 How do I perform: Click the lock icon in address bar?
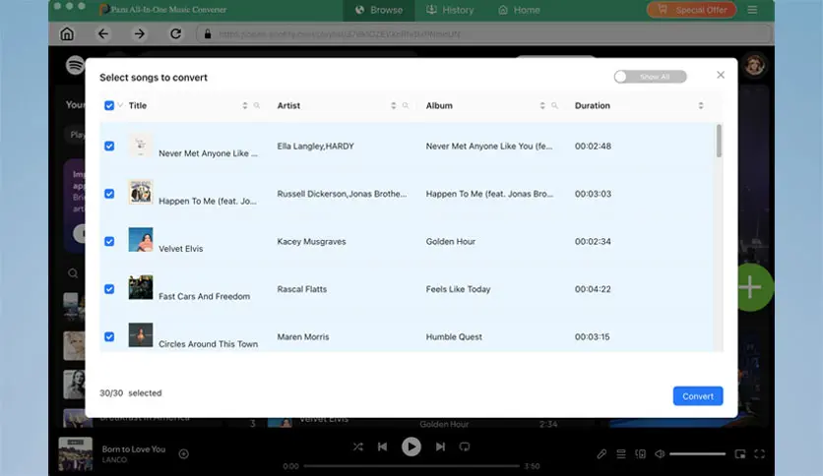coord(208,34)
